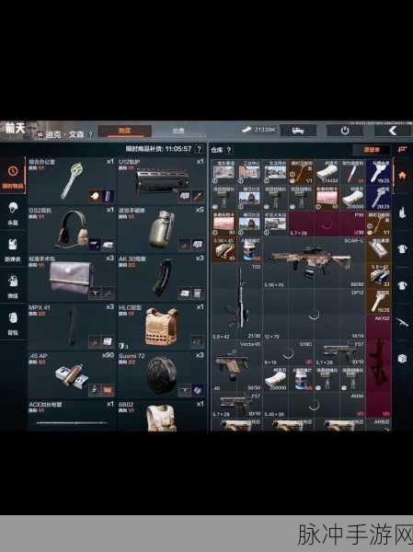Select the SCAR-L rifle in the warehouse
This screenshot has height=552, width=413.
coord(314,262)
